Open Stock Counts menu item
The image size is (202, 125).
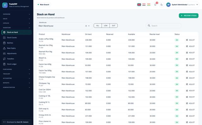pos(17,38)
